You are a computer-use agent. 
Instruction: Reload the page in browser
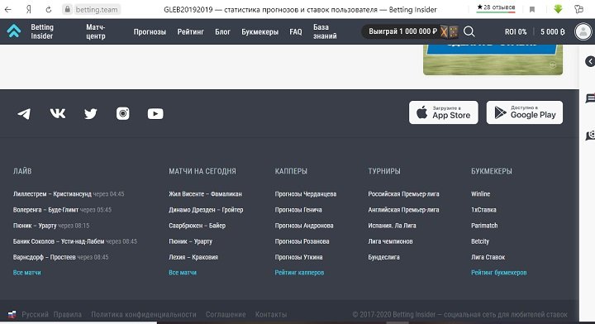(48, 9)
